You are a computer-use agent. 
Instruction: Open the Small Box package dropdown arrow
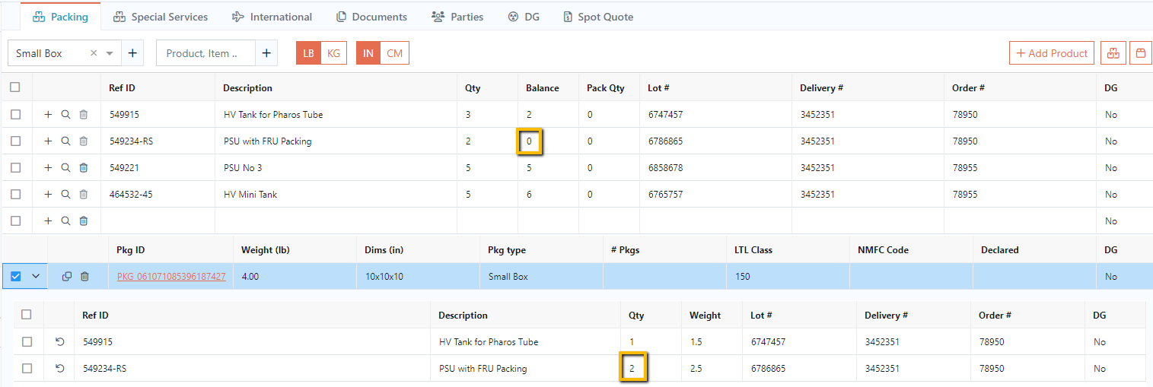pos(110,53)
